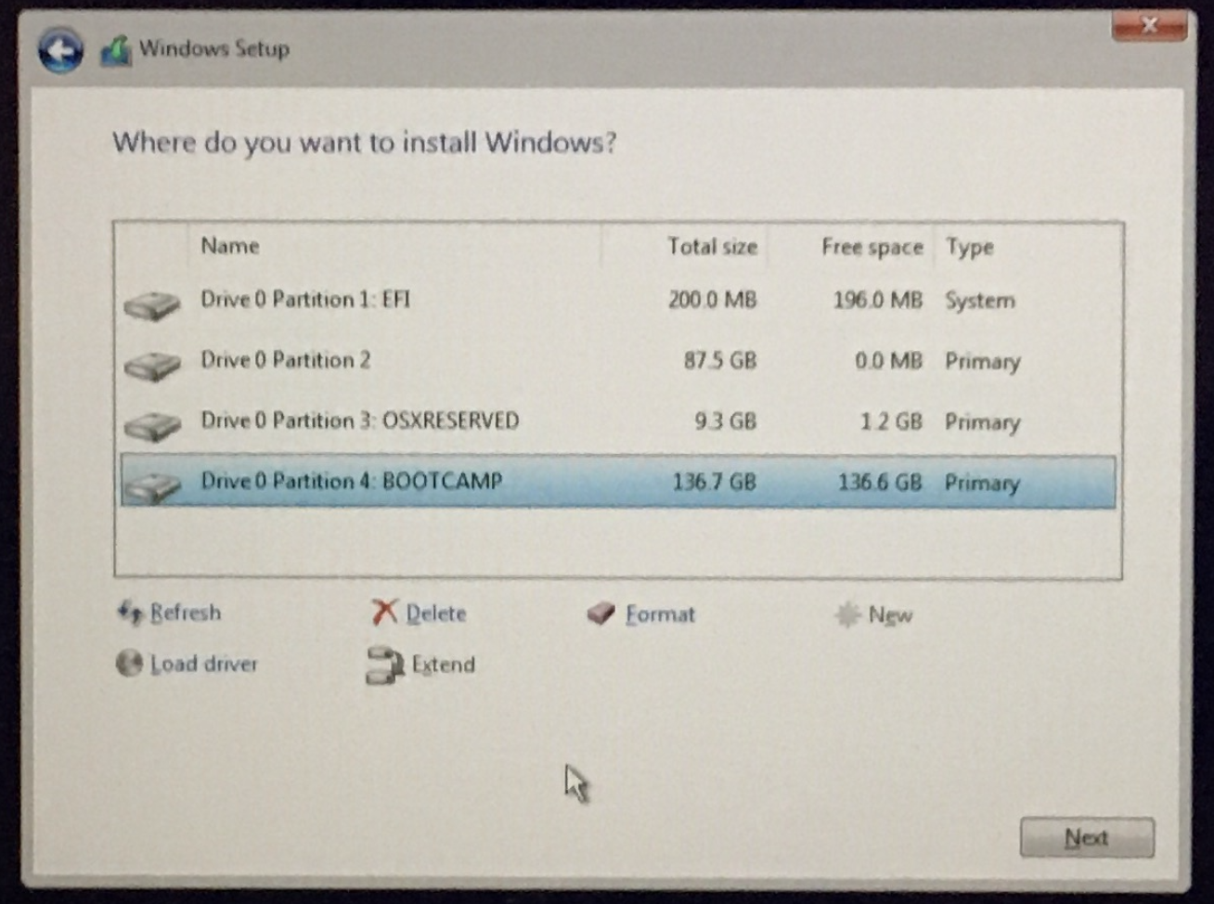
Task: Select row Drive 0 Partition 4: BOOTCAMP
Action: click(618, 482)
